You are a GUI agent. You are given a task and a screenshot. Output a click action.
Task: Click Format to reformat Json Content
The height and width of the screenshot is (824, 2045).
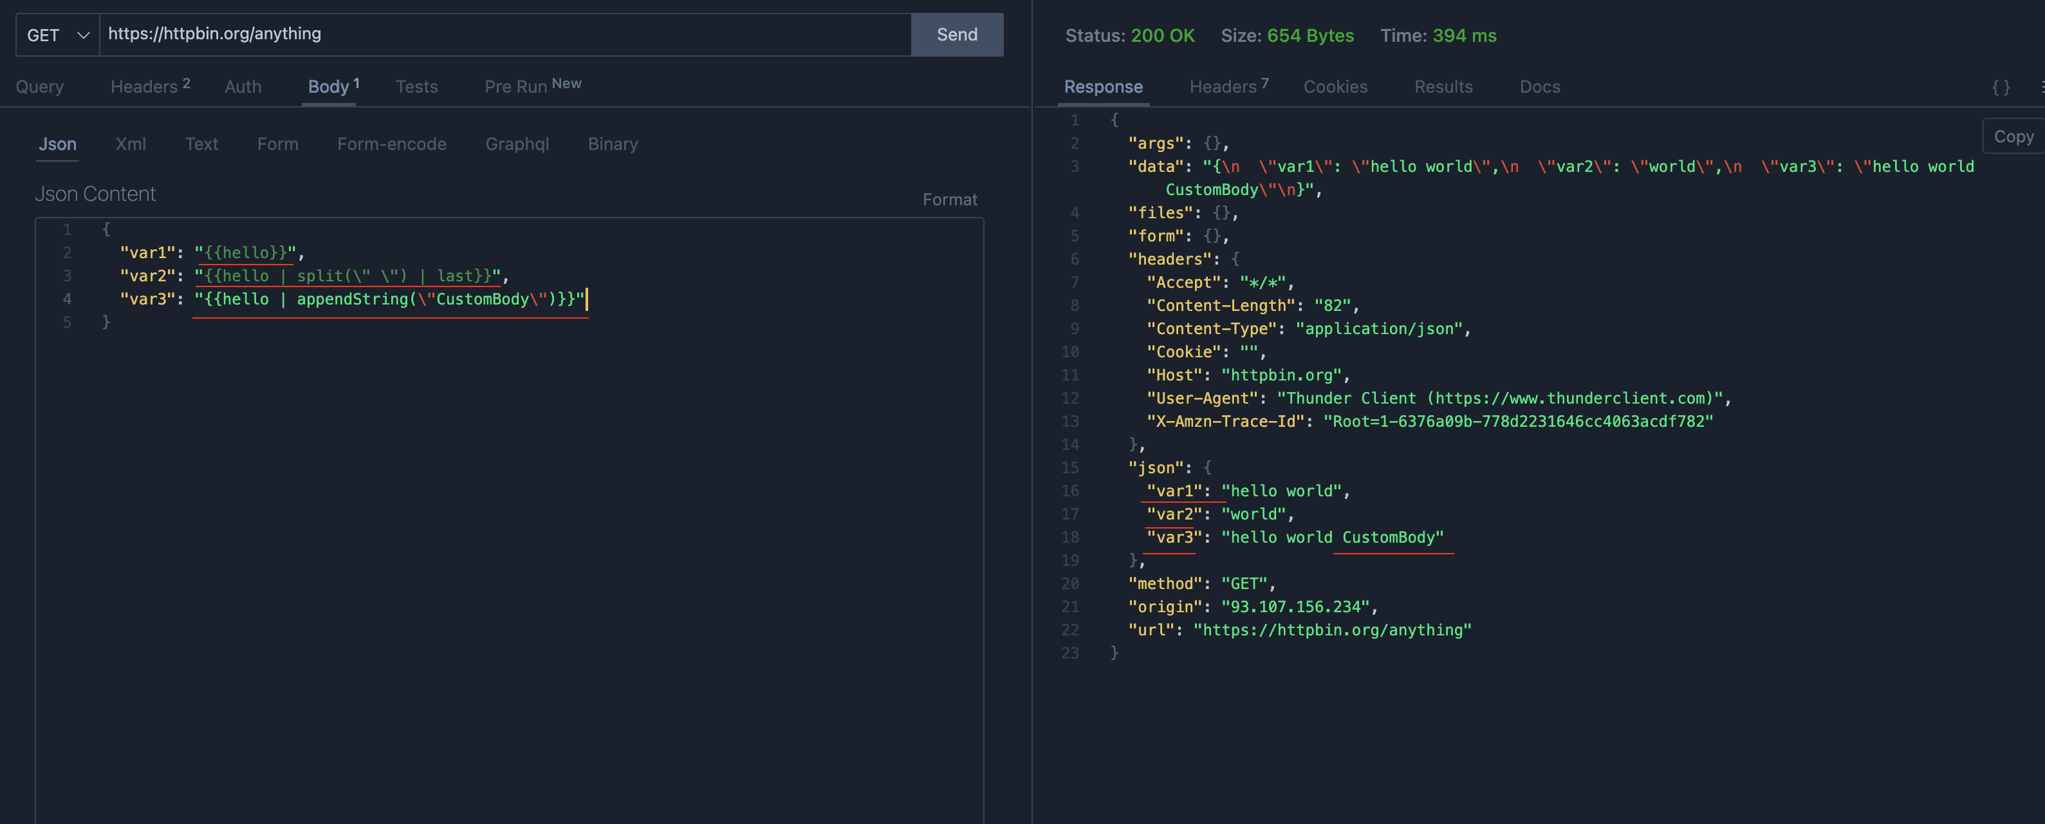coord(950,200)
